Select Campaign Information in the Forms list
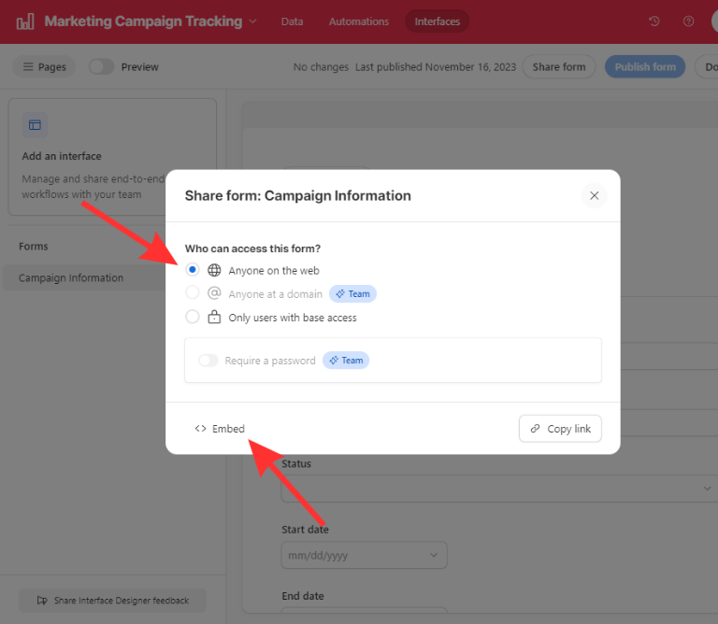This screenshot has height=624, width=718. click(71, 277)
